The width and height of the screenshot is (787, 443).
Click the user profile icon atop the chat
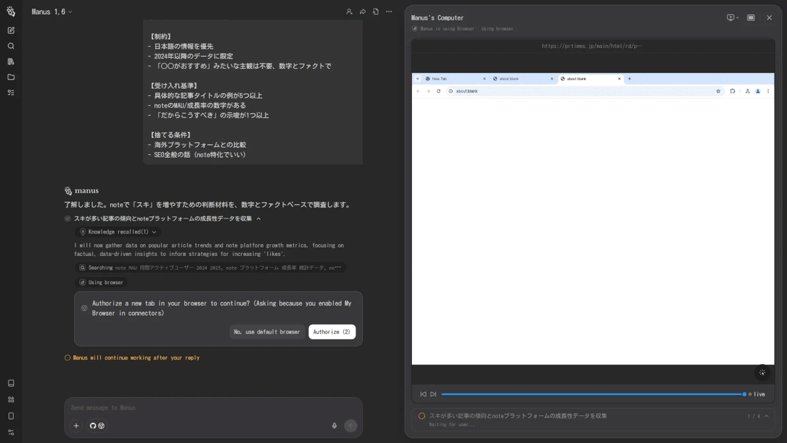click(349, 11)
